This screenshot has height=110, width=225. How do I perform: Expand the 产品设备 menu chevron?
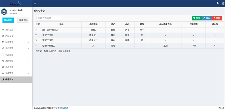[29, 36]
